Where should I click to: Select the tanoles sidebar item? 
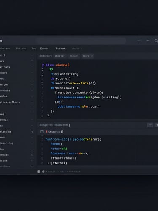[5, 132]
